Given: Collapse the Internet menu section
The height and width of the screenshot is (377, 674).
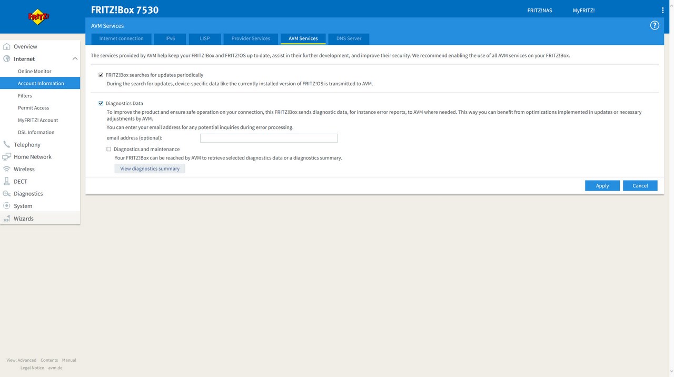Looking at the screenshot, I should pyautogui.click(x=75, y=59).
